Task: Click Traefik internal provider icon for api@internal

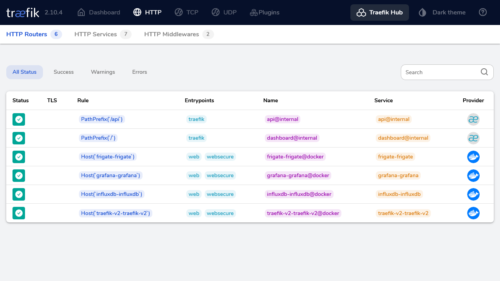Action: point(473,119)
